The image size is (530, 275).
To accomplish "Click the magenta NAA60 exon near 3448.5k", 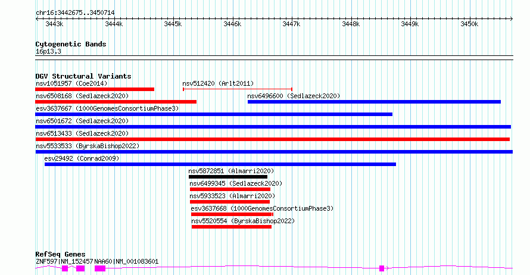I will [382, 268].
